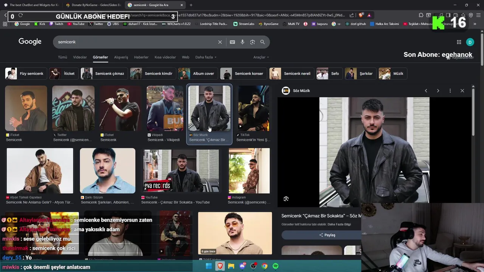484x272 pixels.
Task: Open Brave Shields lion icon in address bar
Action: click(361, 15)
